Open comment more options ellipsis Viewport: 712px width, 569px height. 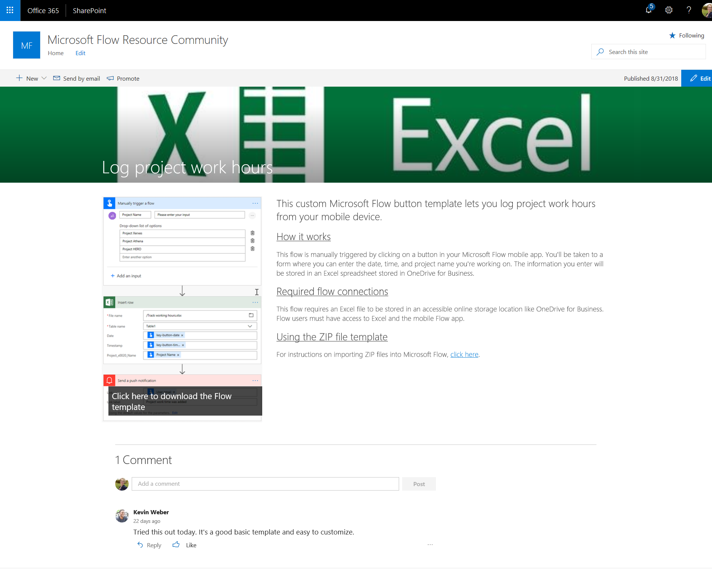coord(430,544)
